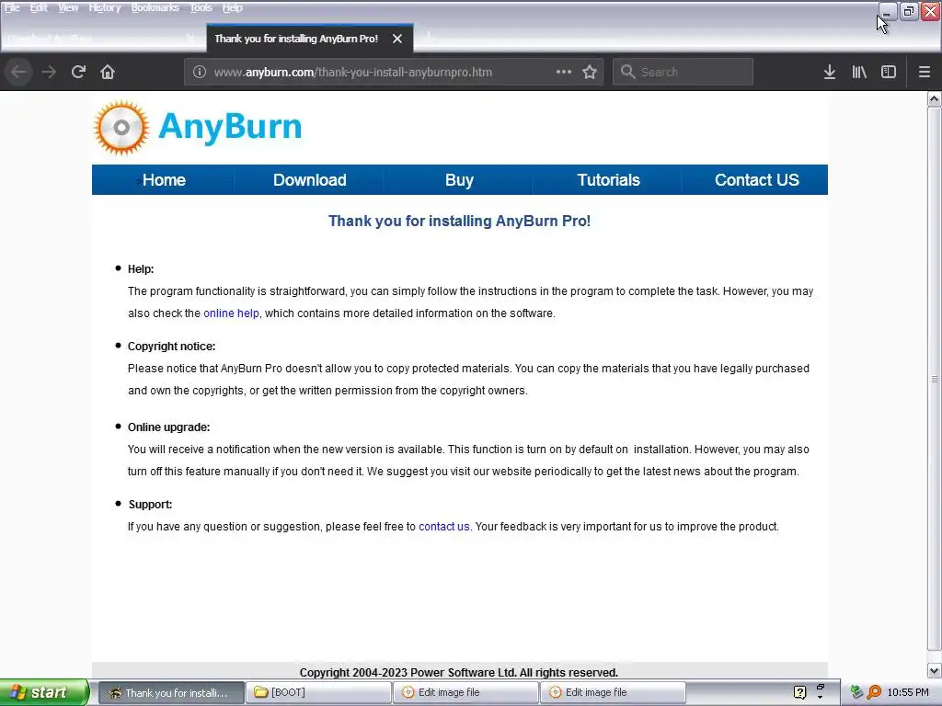
Task: Switch to the 'Thank you for installi...' taskbar button
Action: (171, 693)
